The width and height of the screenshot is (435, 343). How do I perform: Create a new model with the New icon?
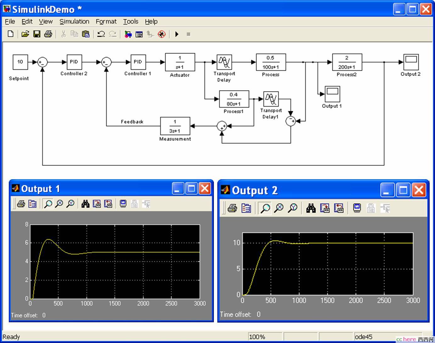(x=10, y=34)
